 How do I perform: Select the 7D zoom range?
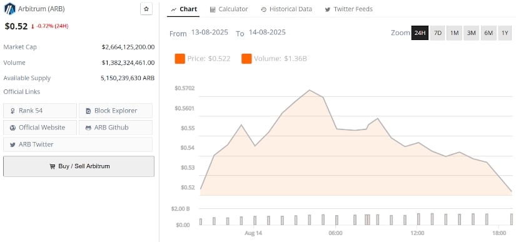pos(438,33)
